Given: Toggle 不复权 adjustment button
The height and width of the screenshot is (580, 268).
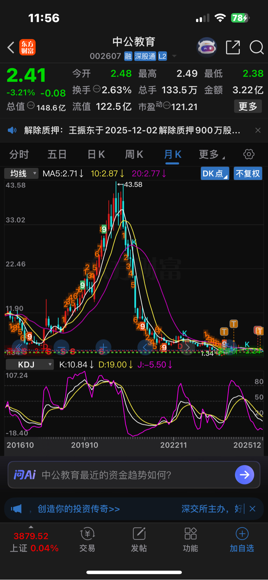Looking at the screenshot, I should click(248, 173).
